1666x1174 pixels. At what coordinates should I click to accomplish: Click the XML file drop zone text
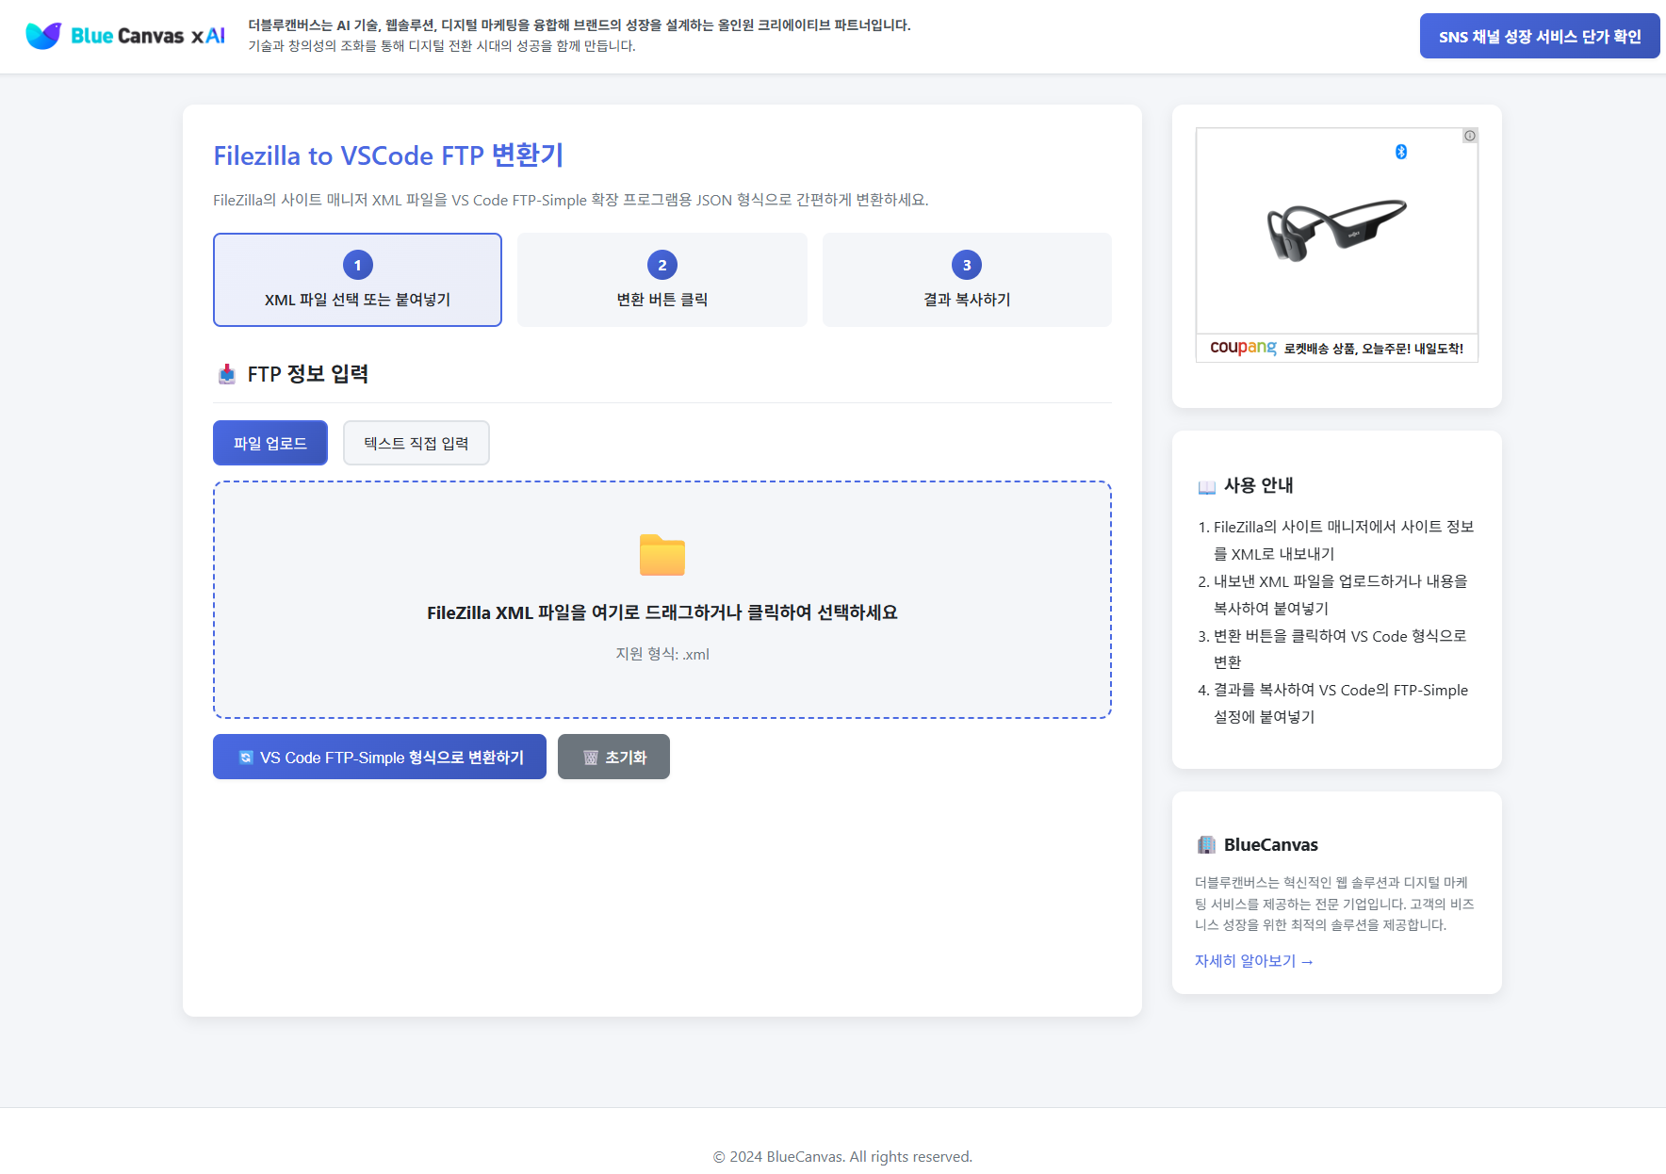tap(661, 612)
